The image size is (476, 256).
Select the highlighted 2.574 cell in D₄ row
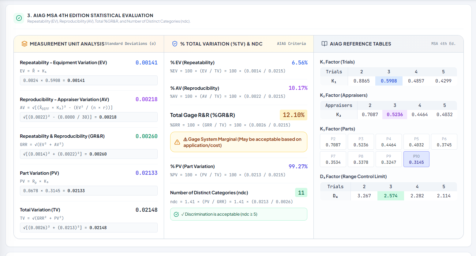[391, 196]
